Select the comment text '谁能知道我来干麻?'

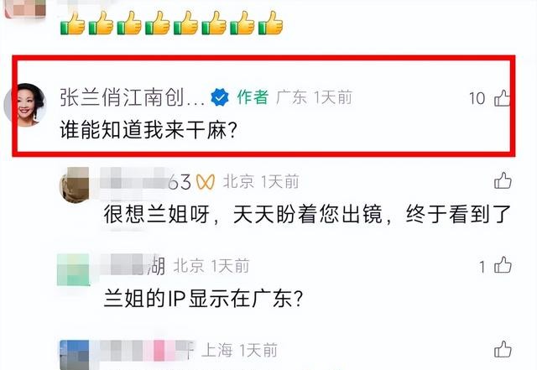coord(149,130)
